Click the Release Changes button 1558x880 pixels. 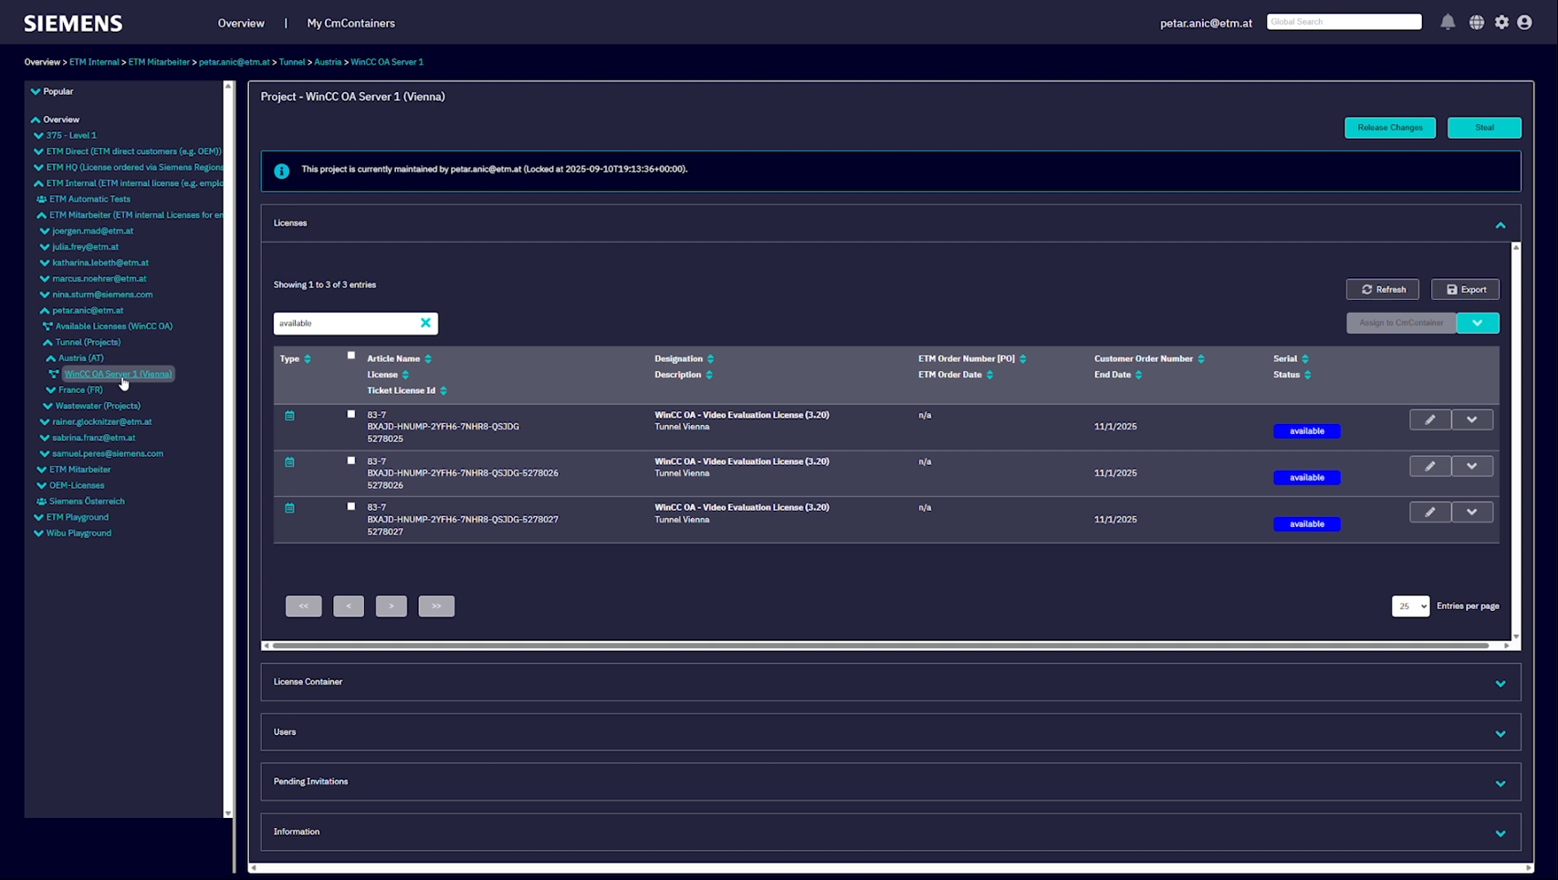point(1389,128)
